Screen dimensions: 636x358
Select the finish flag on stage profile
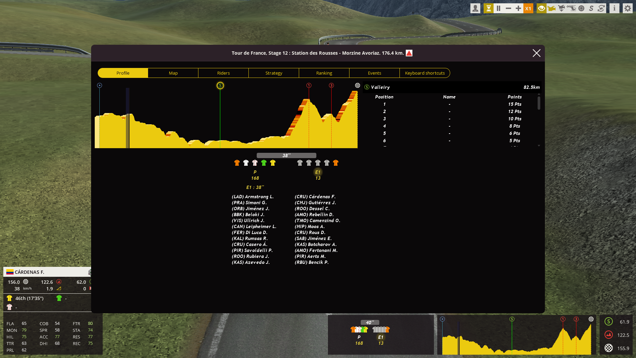pyautogui.click(x=357, y=86)
